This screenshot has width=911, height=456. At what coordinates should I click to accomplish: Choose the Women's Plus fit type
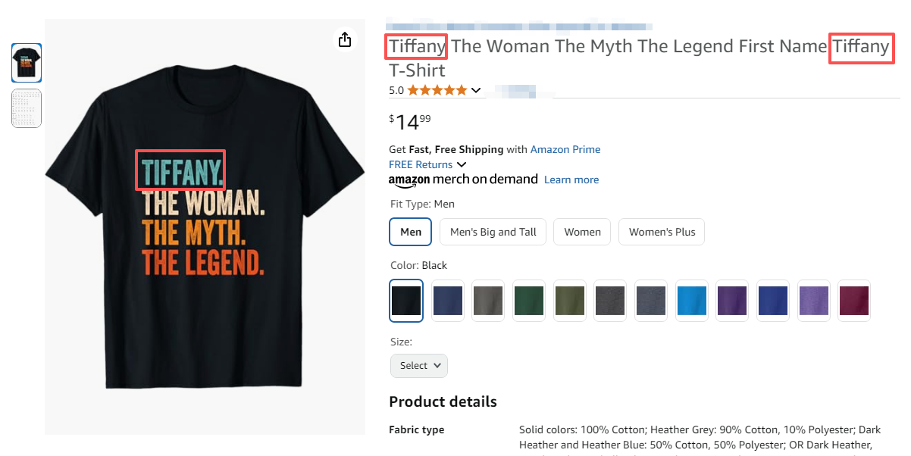[x=662, y=232]
